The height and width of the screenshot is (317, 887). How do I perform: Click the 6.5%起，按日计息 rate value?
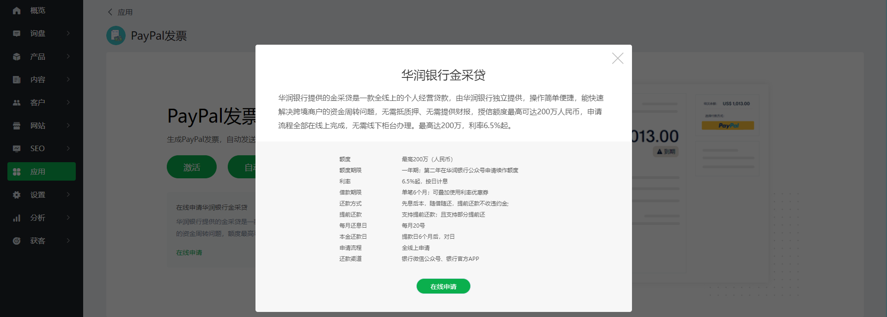[425, 182]
